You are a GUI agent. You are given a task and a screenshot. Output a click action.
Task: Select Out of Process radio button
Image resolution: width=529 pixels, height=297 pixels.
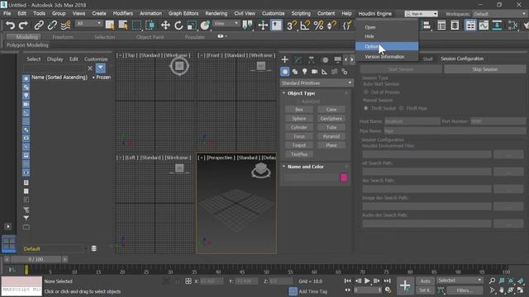coord(365,92)
